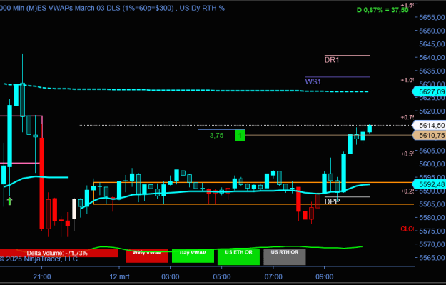The height and width of the screenshot is (285, 446).
Task: Click the 05:00 time axis label
Action: (x=222, y=276)
